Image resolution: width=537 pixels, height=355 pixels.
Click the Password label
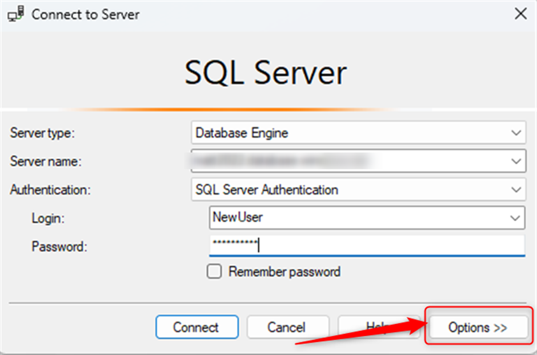[59, 246]
